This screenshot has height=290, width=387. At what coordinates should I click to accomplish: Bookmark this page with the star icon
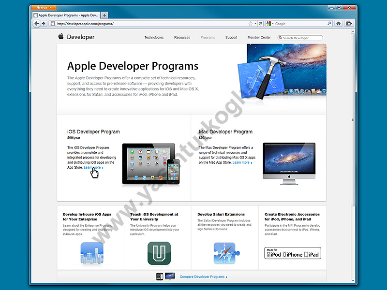(251, 24)
